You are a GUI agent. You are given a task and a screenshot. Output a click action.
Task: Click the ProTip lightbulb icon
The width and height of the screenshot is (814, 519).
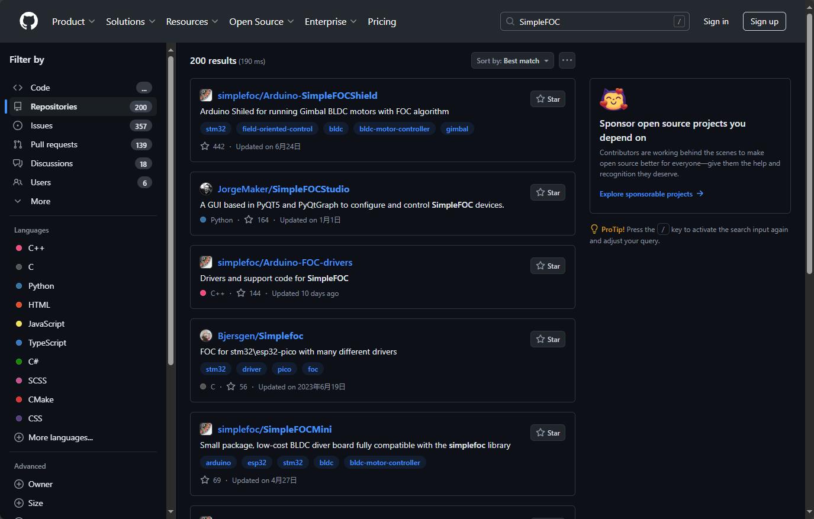point(594,230)
